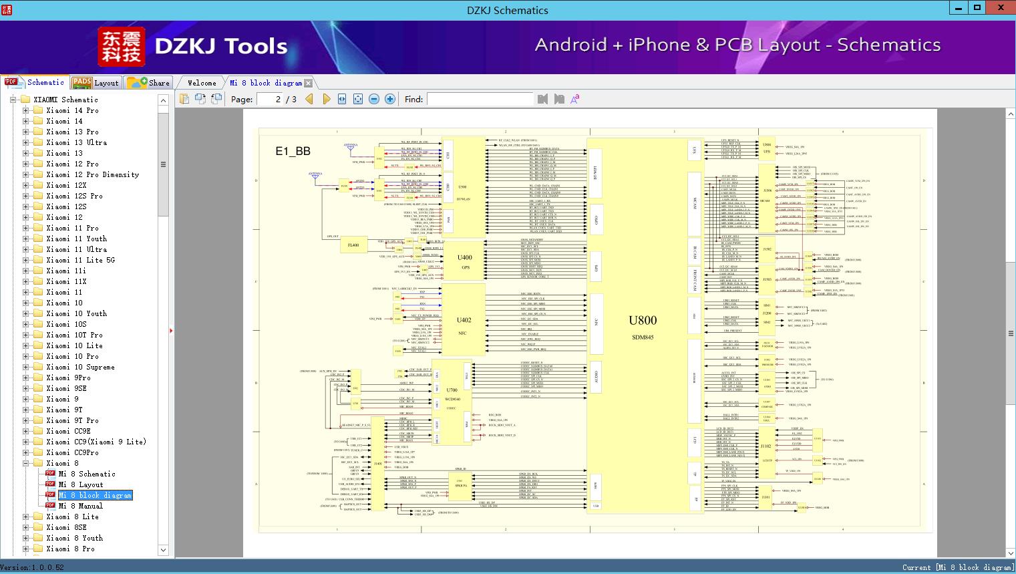
Task: Collapse the Xiaomi 8 folder
Action: 25,463
